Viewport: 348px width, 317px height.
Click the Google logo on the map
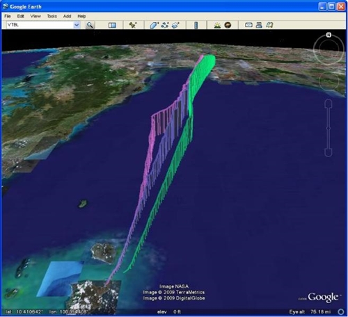[323, 298]
